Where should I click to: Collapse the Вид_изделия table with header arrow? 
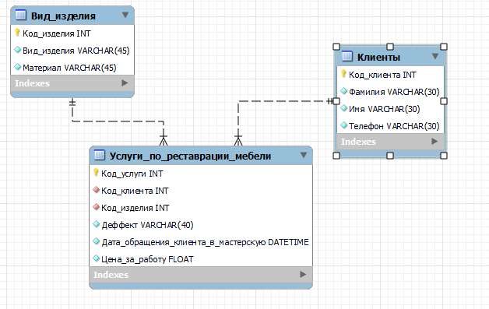click(125, 15)
